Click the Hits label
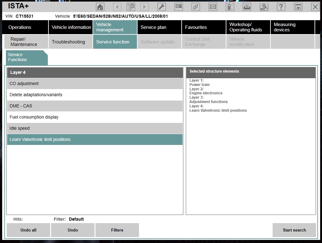 coord(18,219)
